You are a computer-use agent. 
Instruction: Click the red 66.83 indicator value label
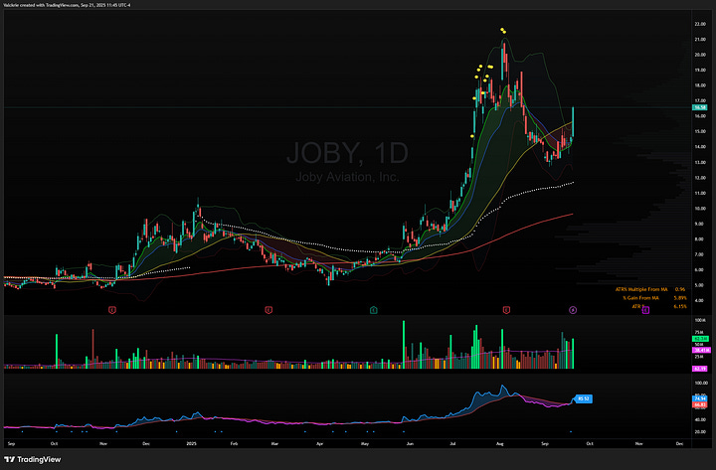pyautogui.click(x=699, y=404)
